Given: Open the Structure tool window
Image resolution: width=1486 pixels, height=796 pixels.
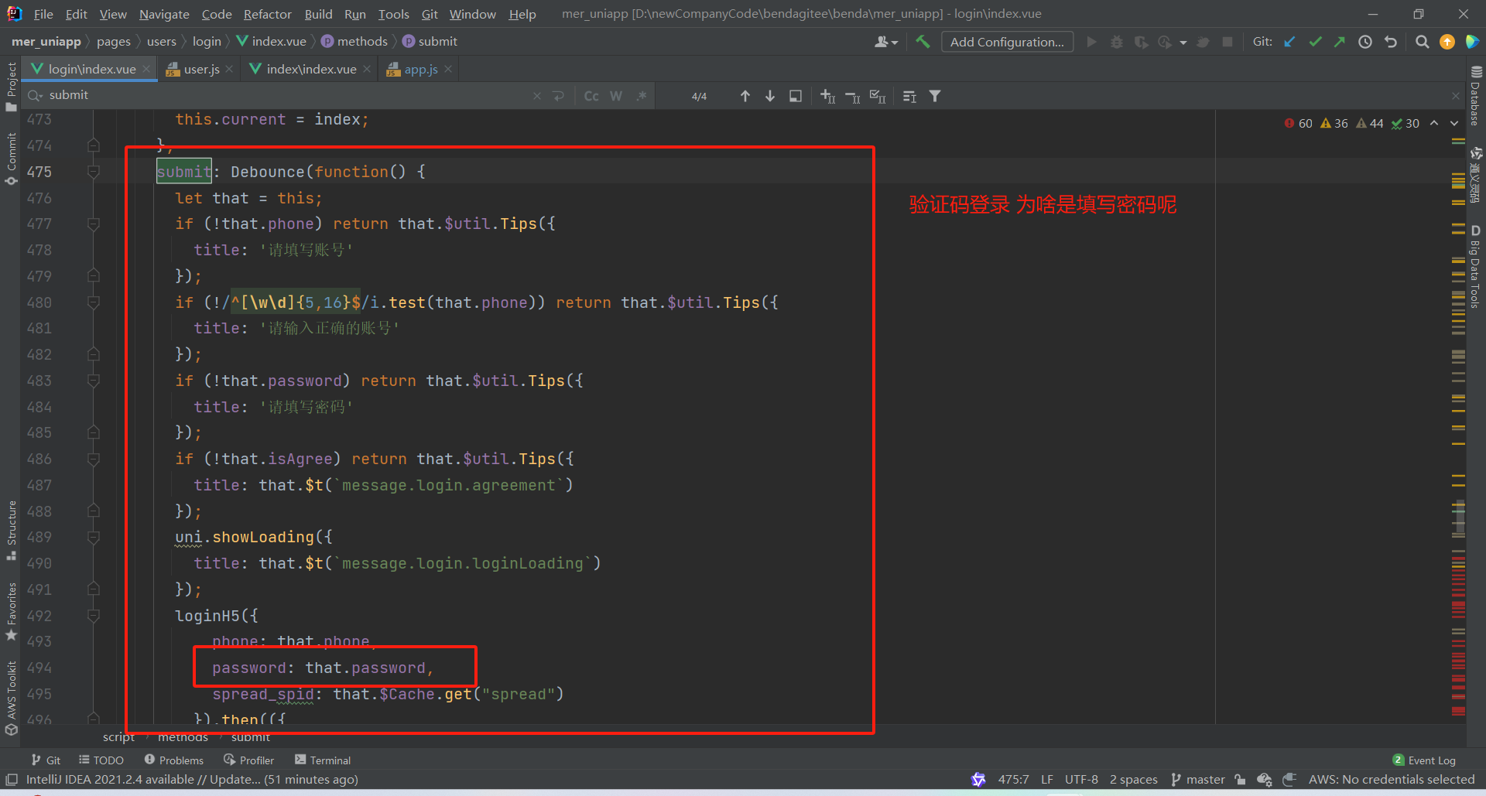Looking at the screenshot, I should (x=11, y=530).
